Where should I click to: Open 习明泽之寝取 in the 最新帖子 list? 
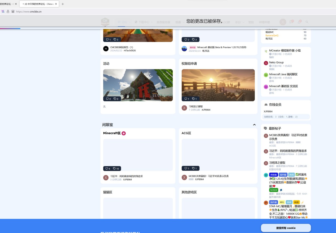click(277, 163)
